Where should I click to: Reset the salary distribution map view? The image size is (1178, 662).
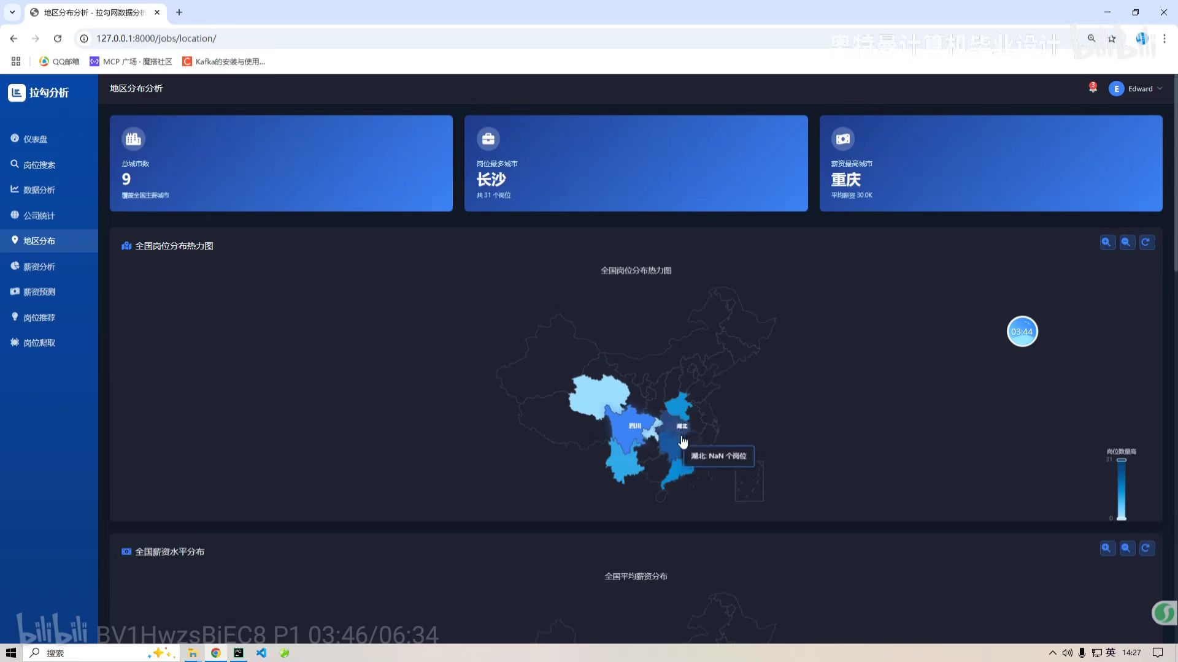point(1146,548)
